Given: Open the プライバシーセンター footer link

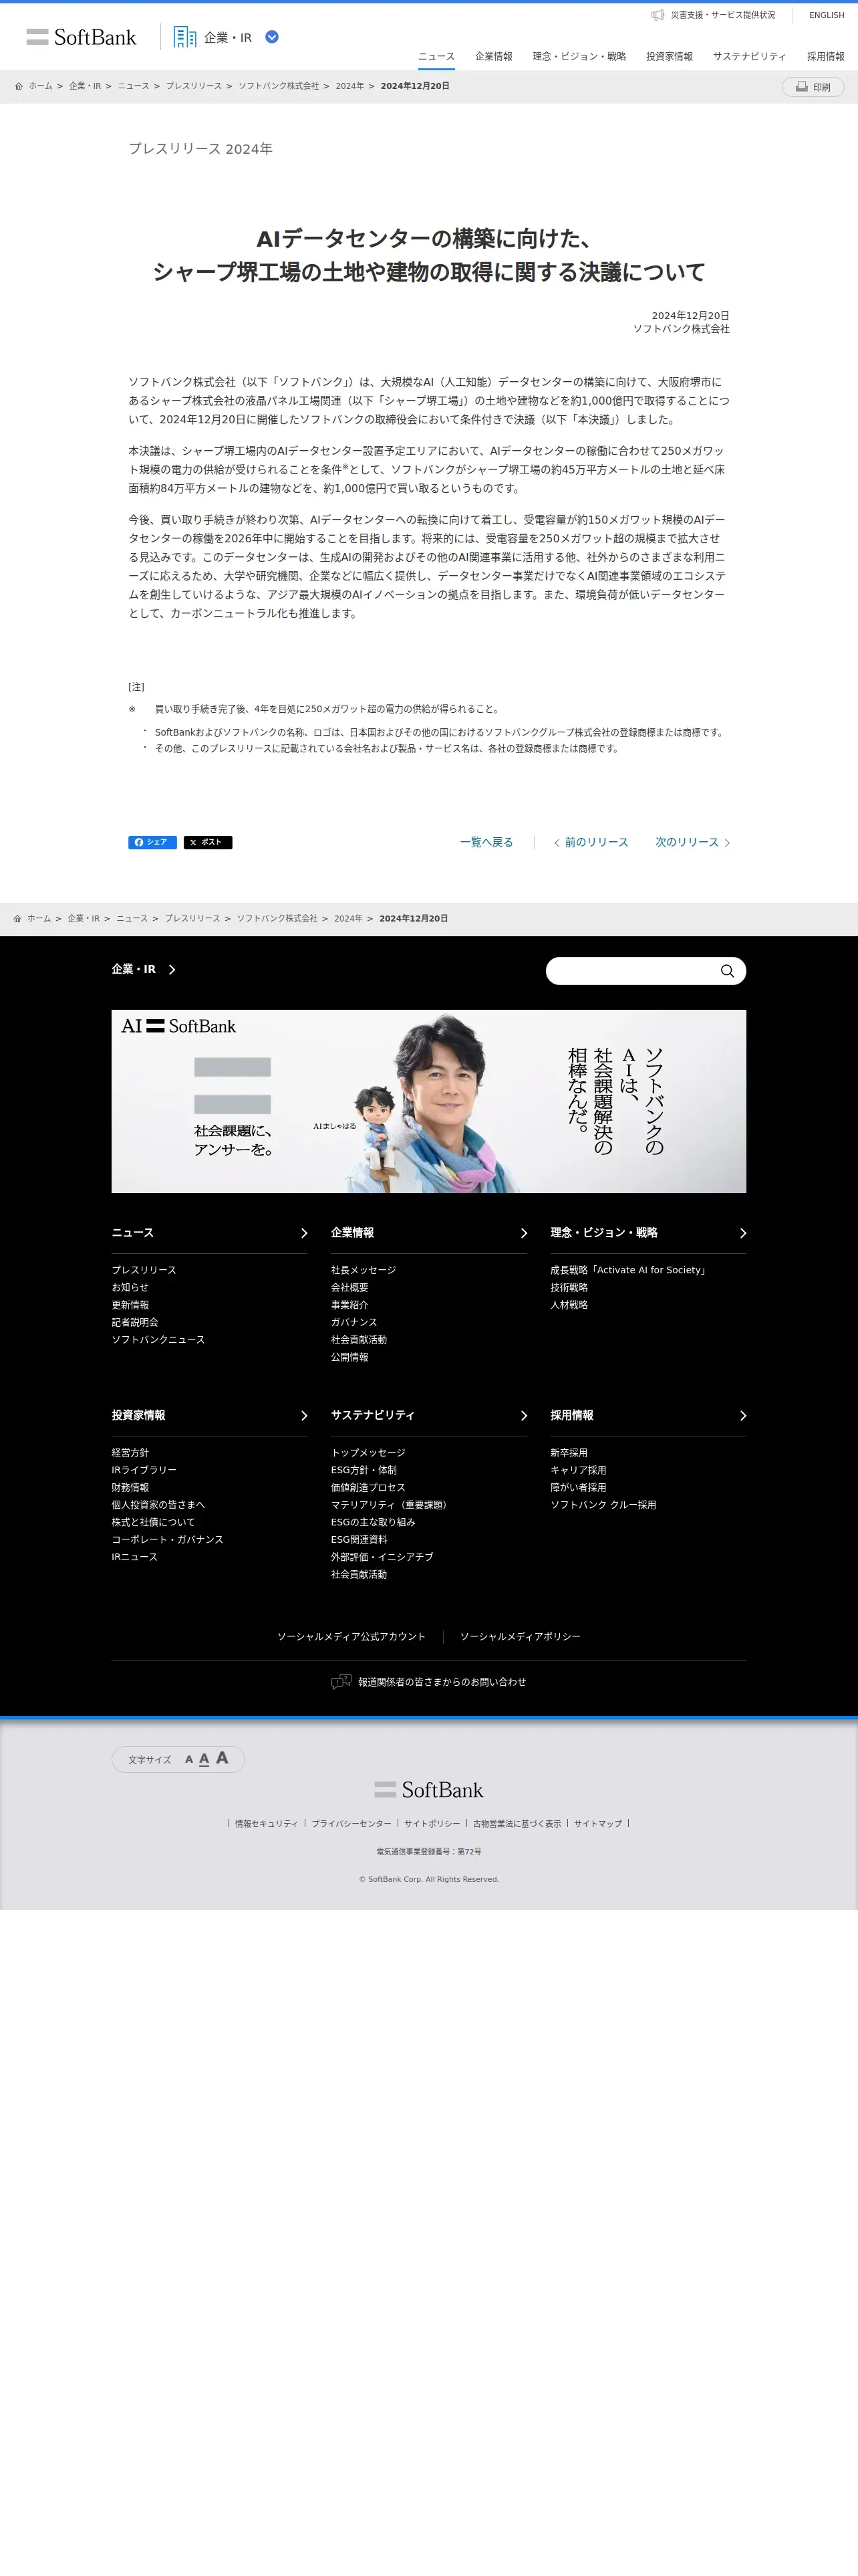Looking at the screenshot, I should (351, 1824).
